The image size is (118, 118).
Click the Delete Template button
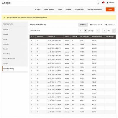tap(49, 9)
